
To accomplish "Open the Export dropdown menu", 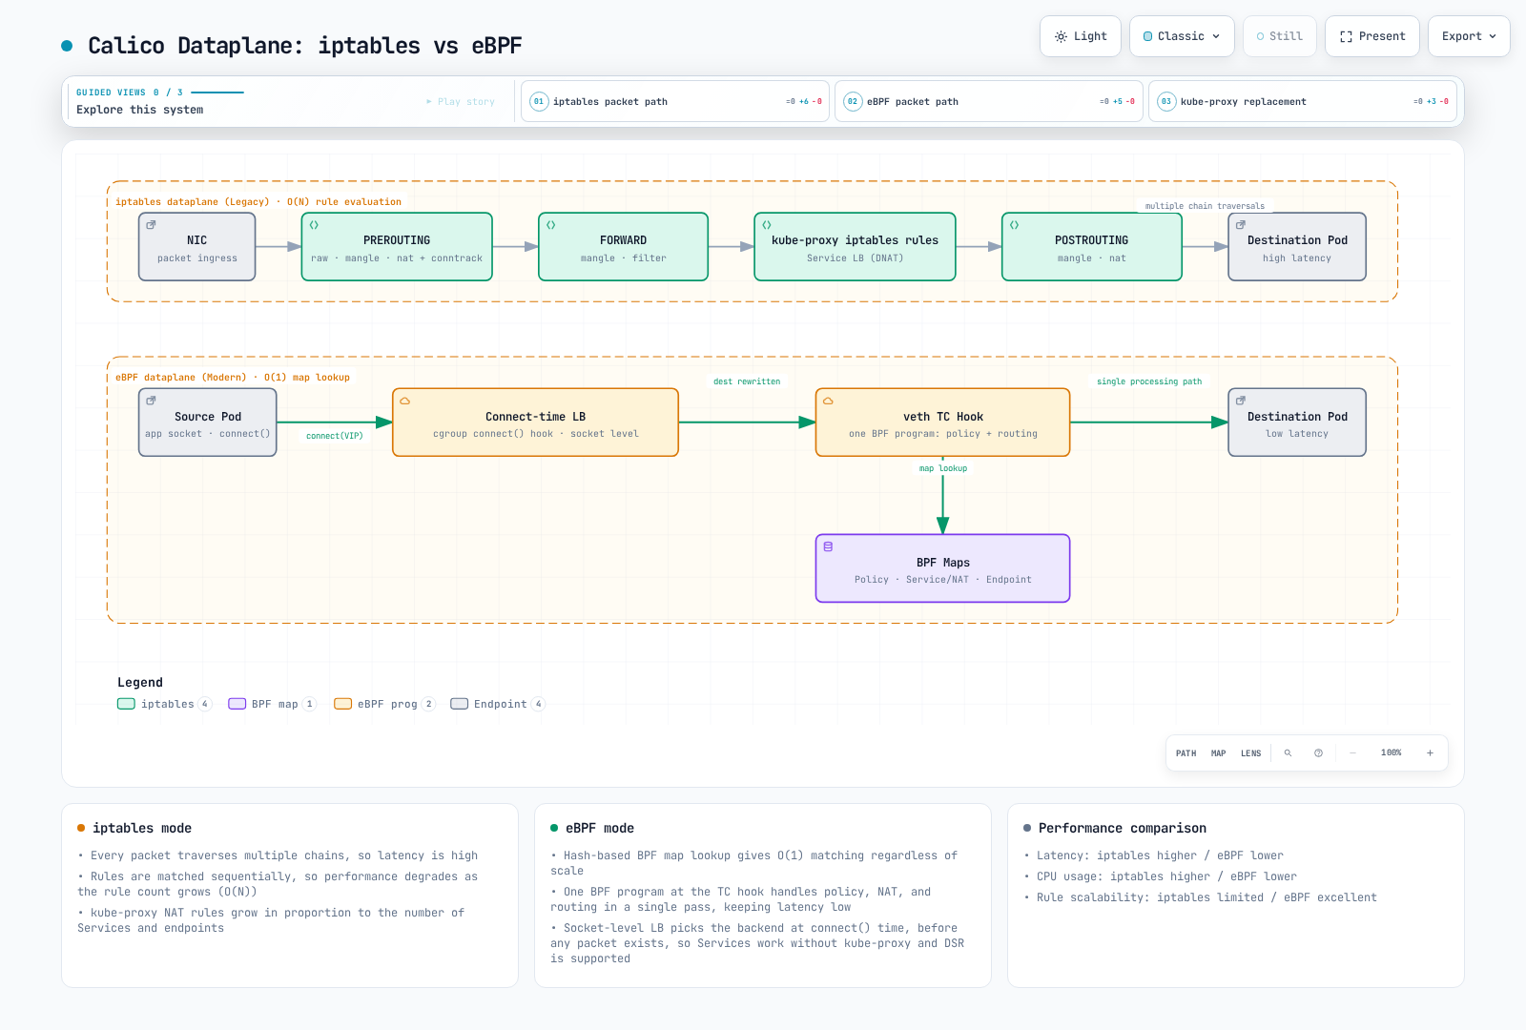I will (x=1469, y=36).
